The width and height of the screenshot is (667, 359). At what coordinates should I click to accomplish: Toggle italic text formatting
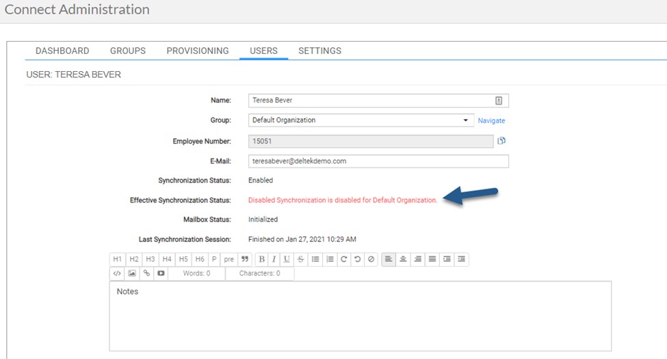tap(274, 260)
